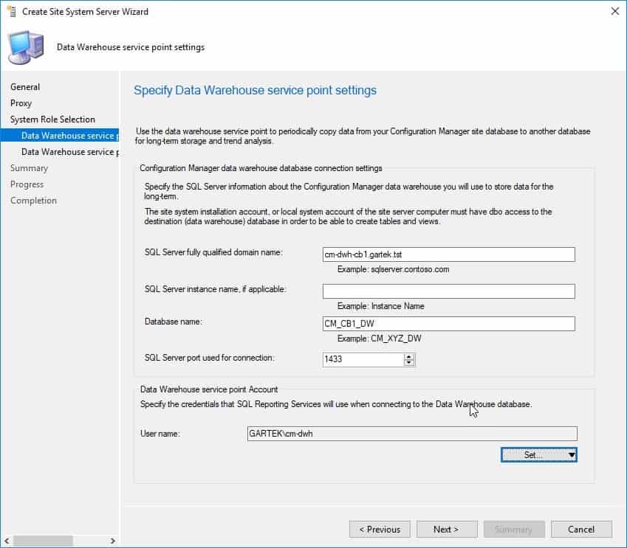This screenshot has width=627, height=548.
Task: Close the Create Site System Server Wizard
Action: click(x=614, y=12)
